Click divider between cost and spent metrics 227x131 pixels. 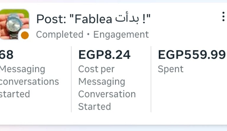pos(151,79)
